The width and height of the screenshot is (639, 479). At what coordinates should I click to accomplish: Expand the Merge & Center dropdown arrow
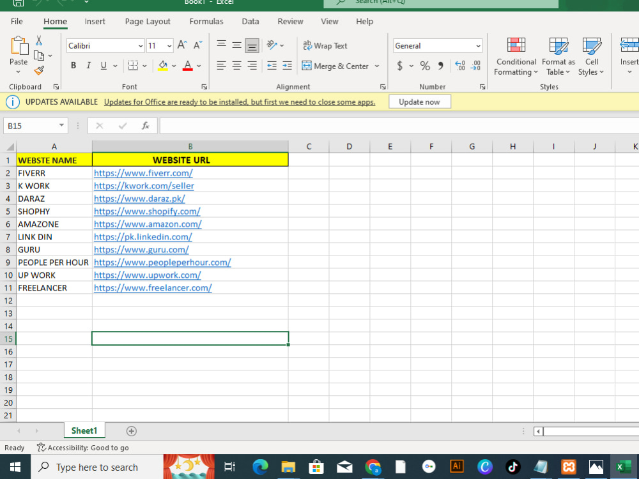coord(376,66)
